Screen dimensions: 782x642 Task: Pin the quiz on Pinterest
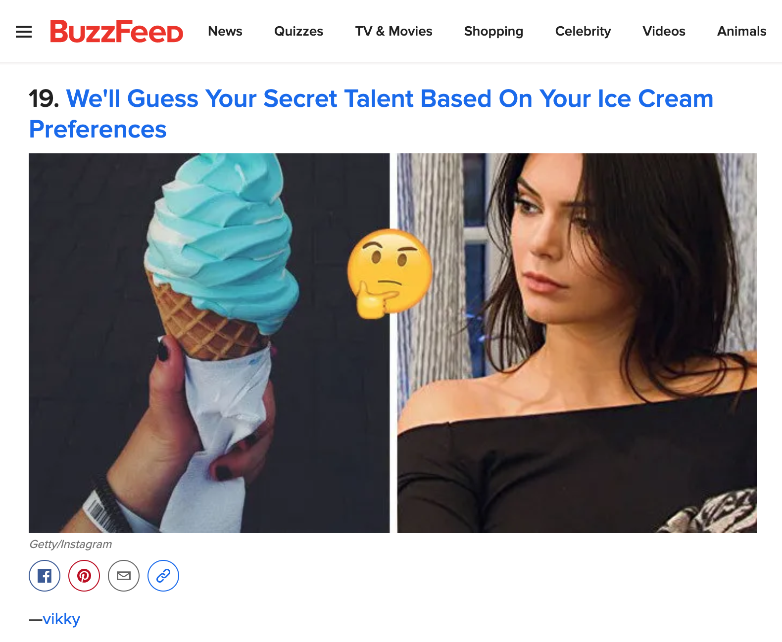84,576
